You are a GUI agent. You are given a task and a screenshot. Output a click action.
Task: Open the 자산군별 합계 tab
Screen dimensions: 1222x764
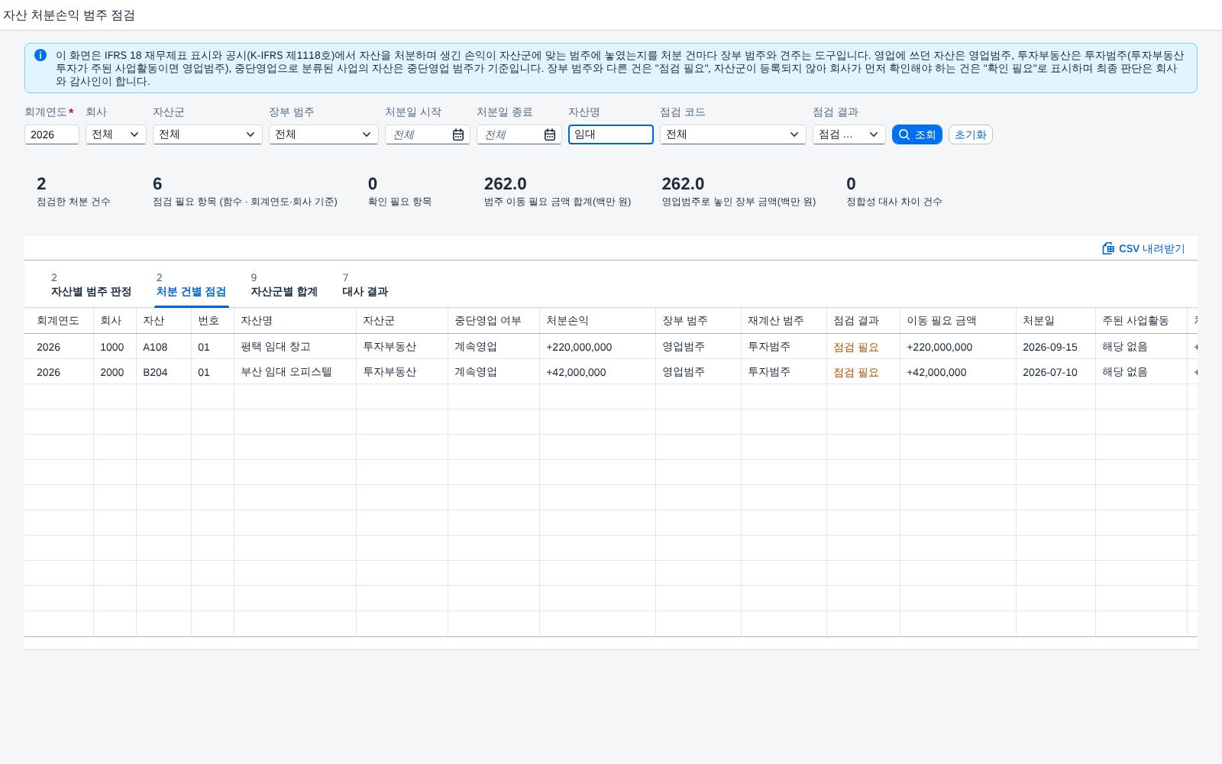pyautogui.click(x=284, y=285)
